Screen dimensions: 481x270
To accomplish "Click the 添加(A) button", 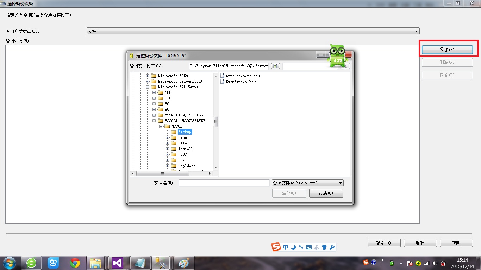I will [447, 50].
